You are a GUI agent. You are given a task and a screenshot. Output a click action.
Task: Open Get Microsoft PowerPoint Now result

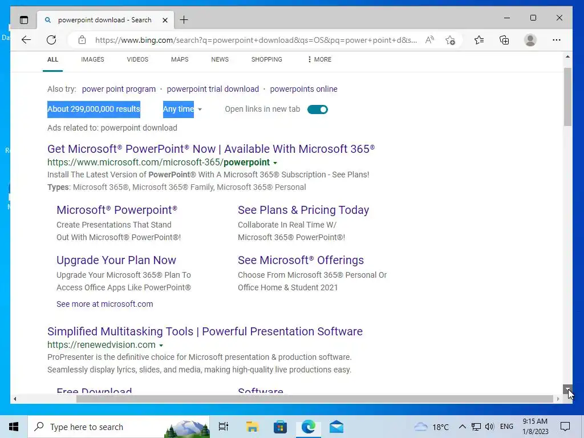point(211,149)
